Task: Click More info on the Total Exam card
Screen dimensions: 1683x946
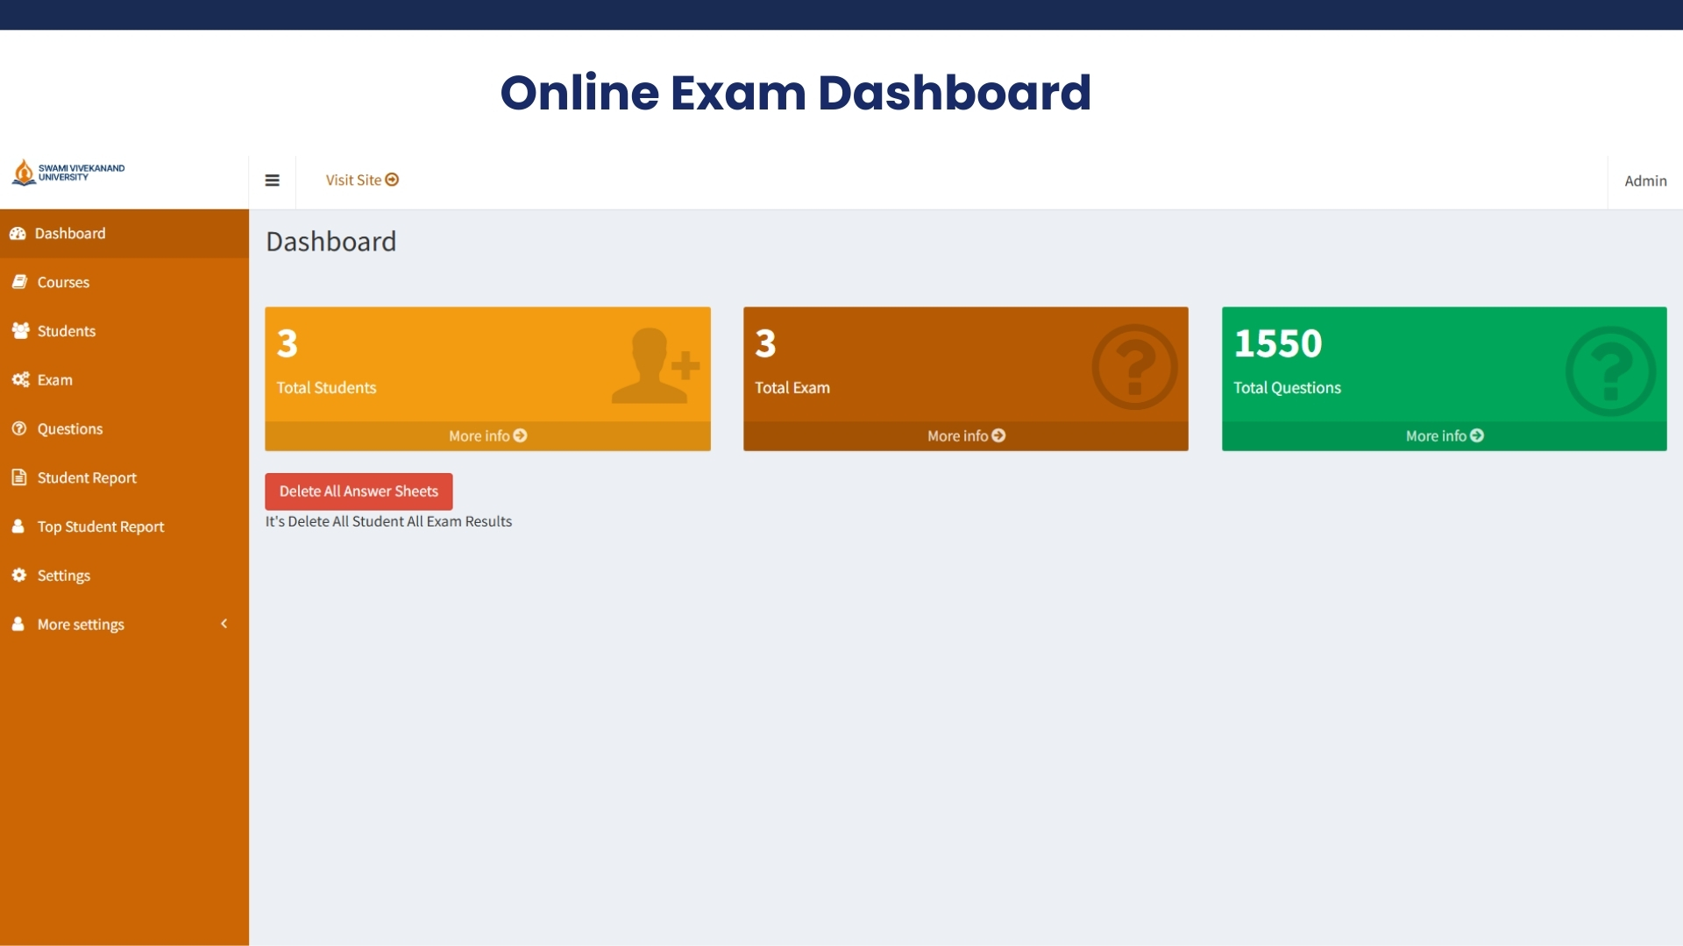Action: point(964,435)
